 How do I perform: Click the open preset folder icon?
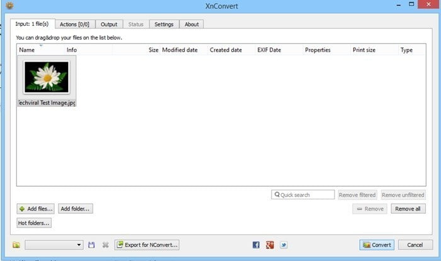point(16,245)
